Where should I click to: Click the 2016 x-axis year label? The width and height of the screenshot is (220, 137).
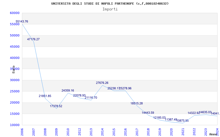tap(125, 132)
